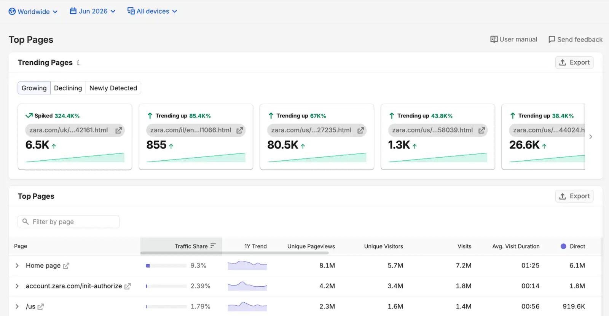Click the Filter by page search field
This screenshot has height=316, width=609.
coord(69,222)
